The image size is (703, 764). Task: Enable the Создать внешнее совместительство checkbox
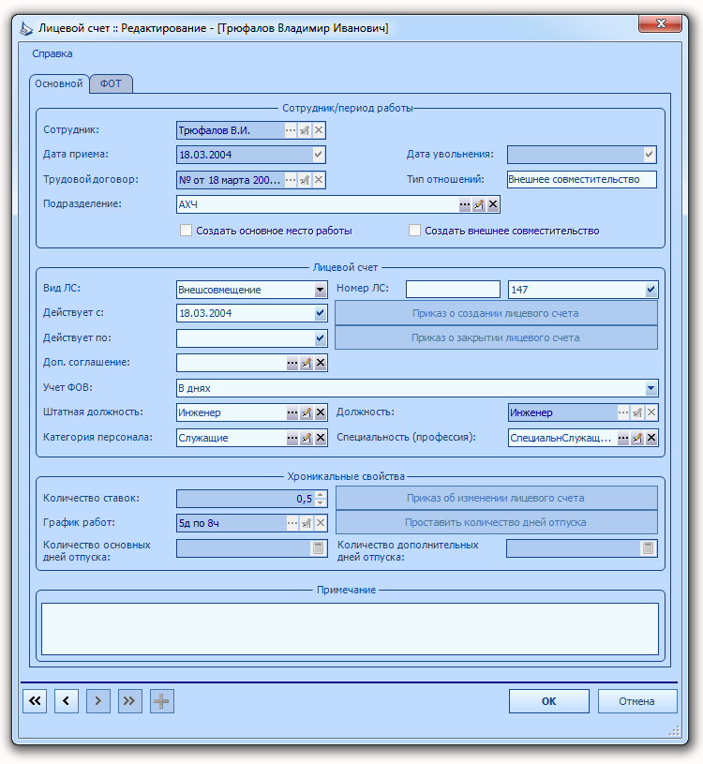point(414,231)
